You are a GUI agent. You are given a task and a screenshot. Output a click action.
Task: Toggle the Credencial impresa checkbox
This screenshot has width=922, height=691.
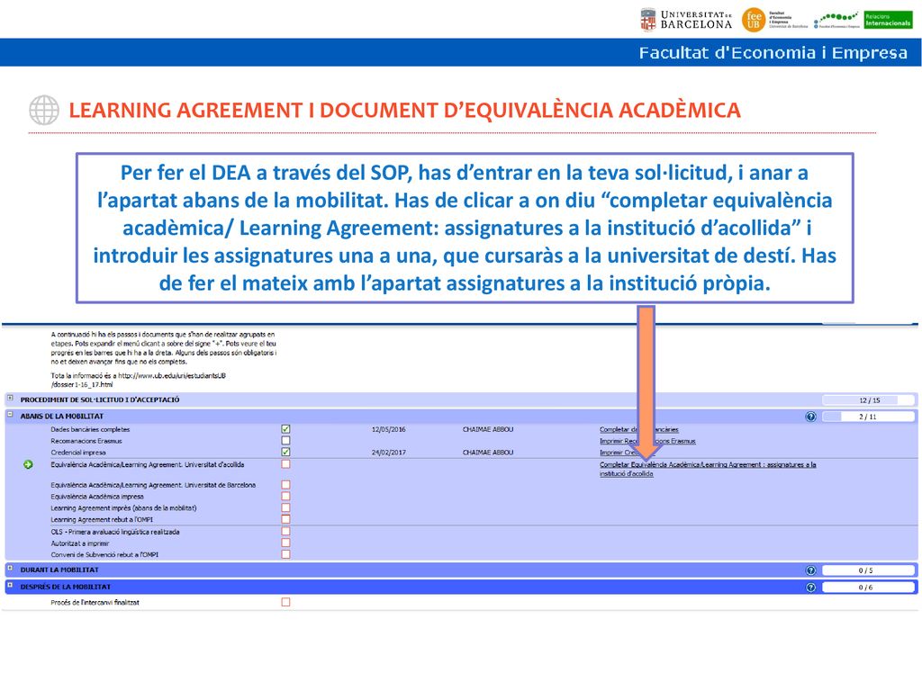coord(285,453)
